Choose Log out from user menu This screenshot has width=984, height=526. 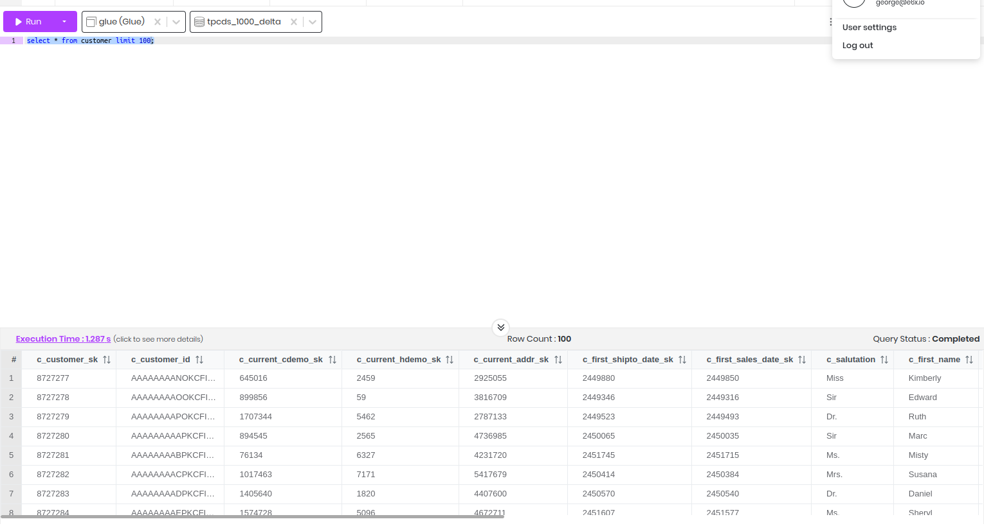tap(858, 46)
